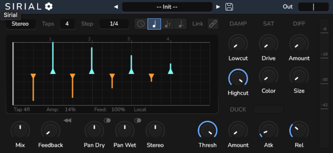Click the reverse arrows above Feedback

[67, 121]
